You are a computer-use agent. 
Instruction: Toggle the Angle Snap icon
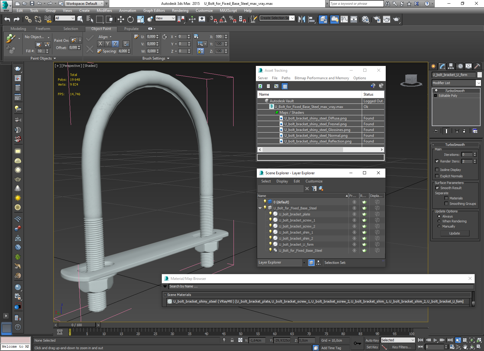[223, 19]
